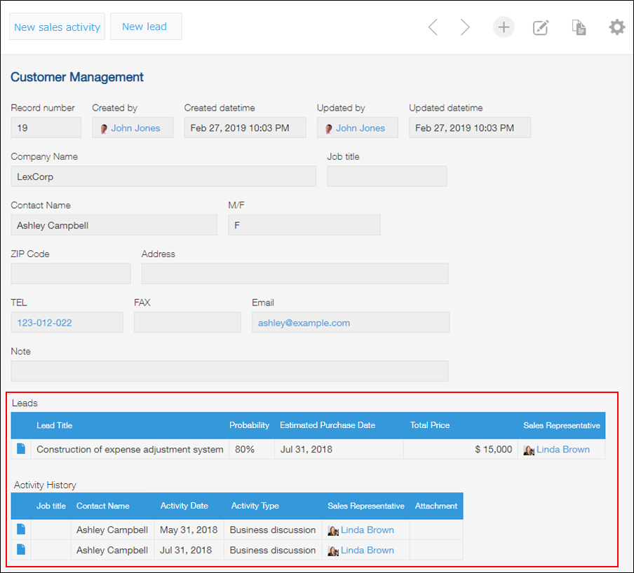Click the plus icon to add a record
The image size is (634, 573).
pos(504,27)
